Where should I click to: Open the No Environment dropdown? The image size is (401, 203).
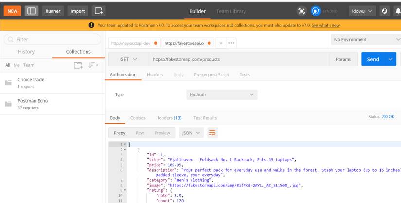(x=366, y=40)
